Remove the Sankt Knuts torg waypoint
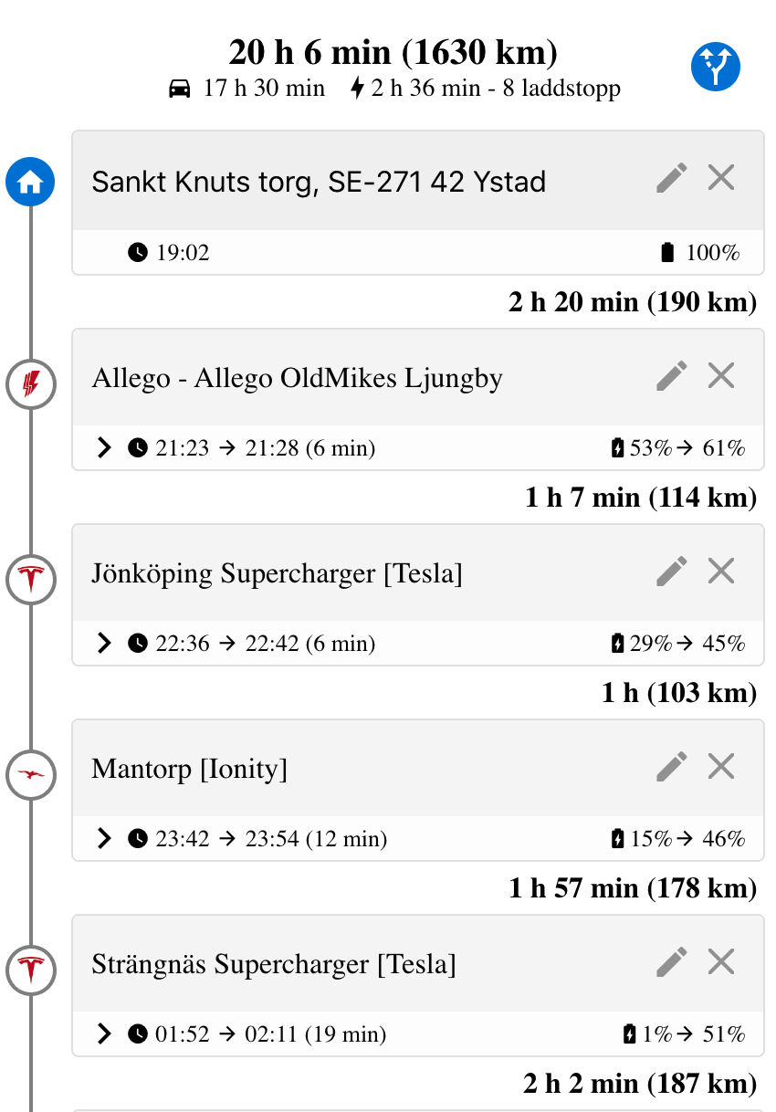This screenshot has height=1112, width=776. (x=721, y=178)
